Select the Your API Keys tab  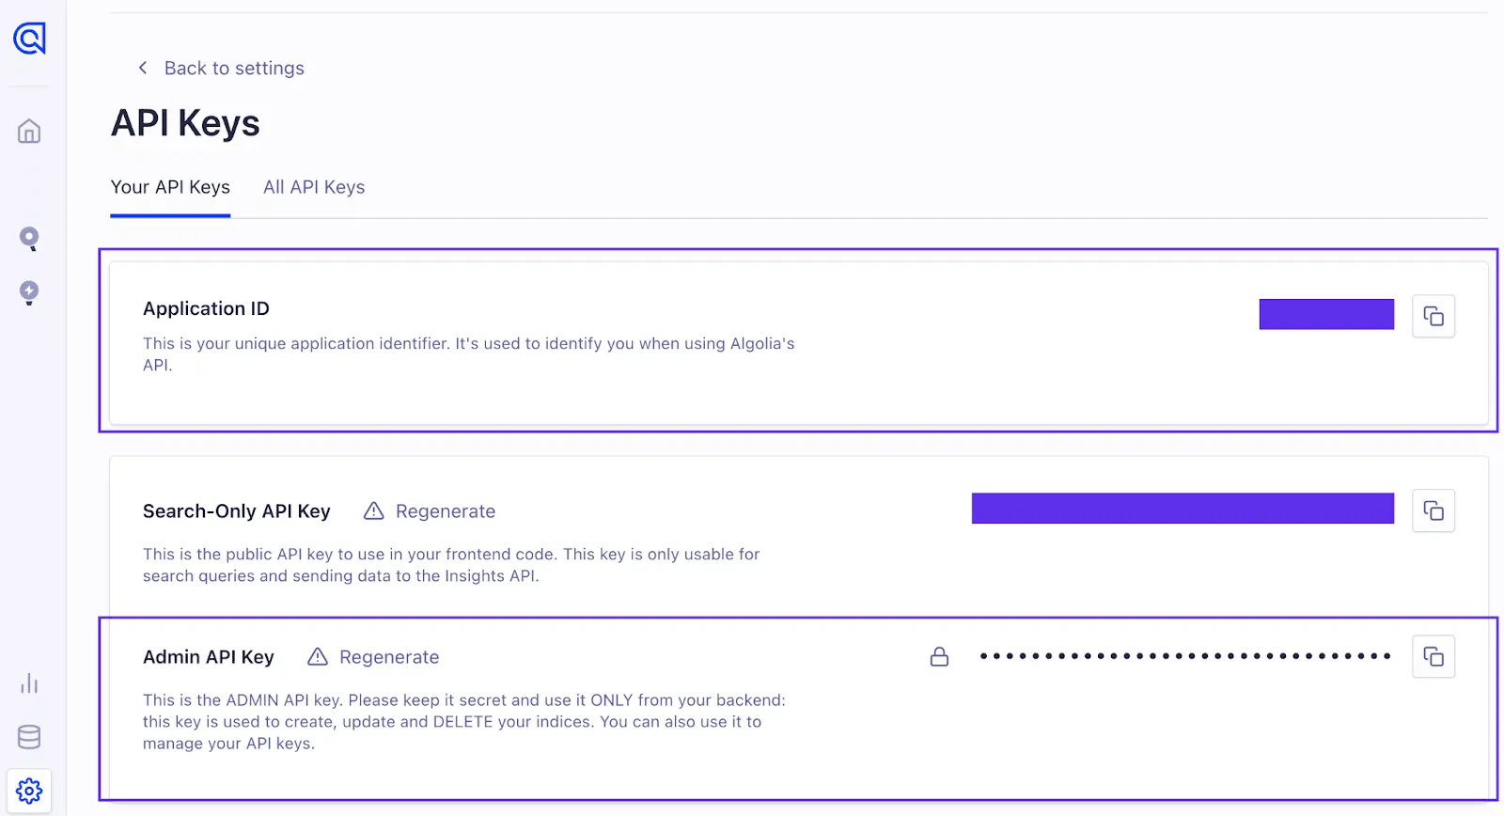point(170,187)
